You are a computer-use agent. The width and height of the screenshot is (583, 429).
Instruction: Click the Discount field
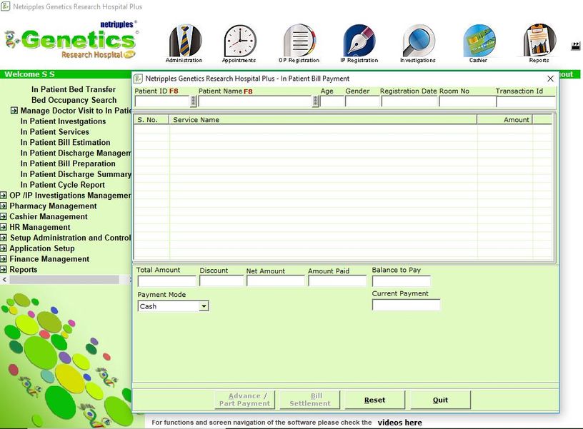tap(221, 281)
